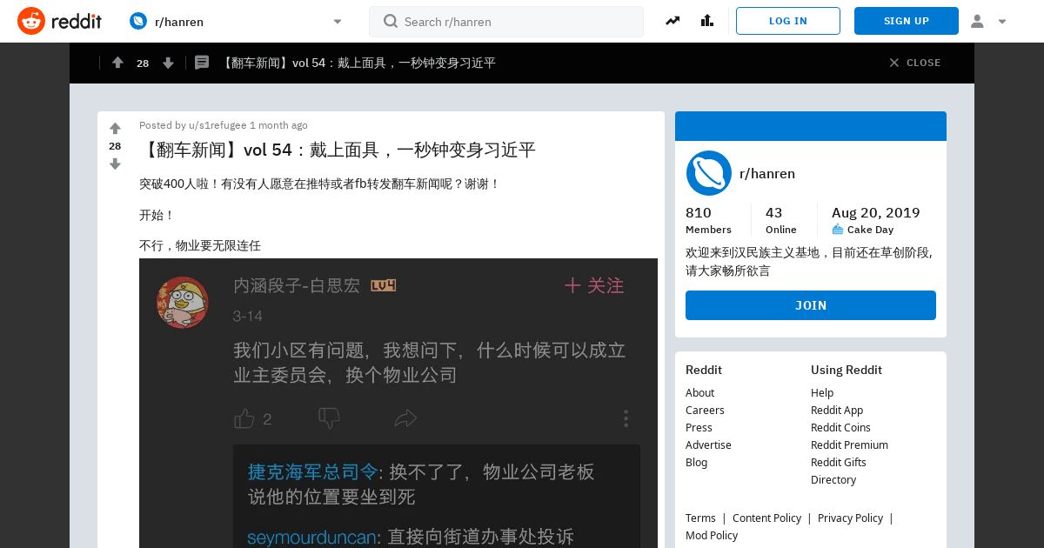Click the '43 Online' count
The width and height of the screenshot is (1044, 548).
pos(780,220)
